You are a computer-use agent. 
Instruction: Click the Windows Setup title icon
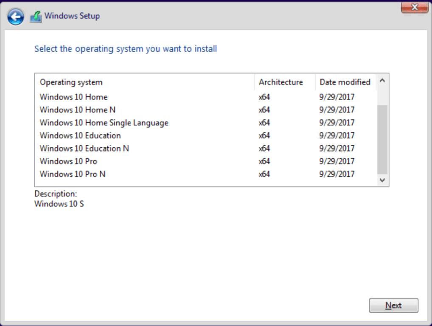[x=36, y=17]
